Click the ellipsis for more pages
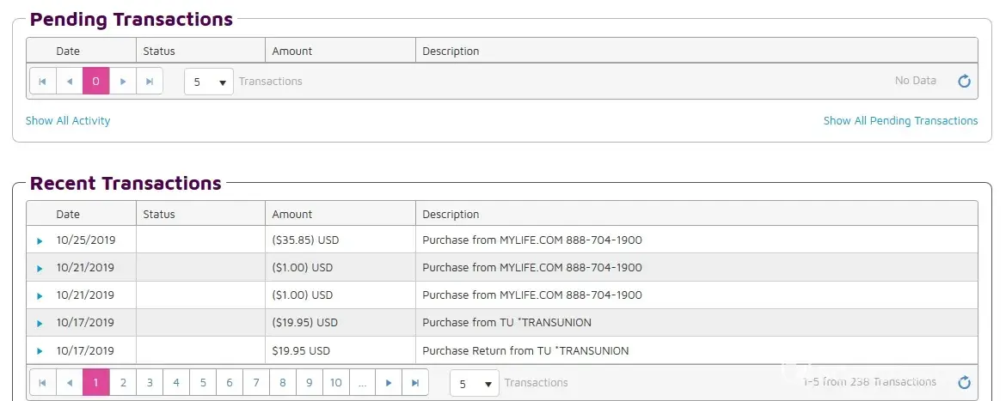The height and width of the screenshot is (401, 1006). pyautogui.click(x=362, y=383)
